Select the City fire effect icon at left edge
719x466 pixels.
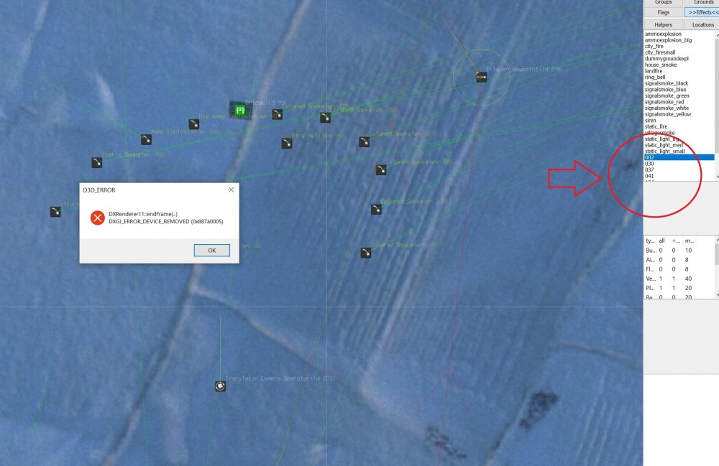[55, 212]
